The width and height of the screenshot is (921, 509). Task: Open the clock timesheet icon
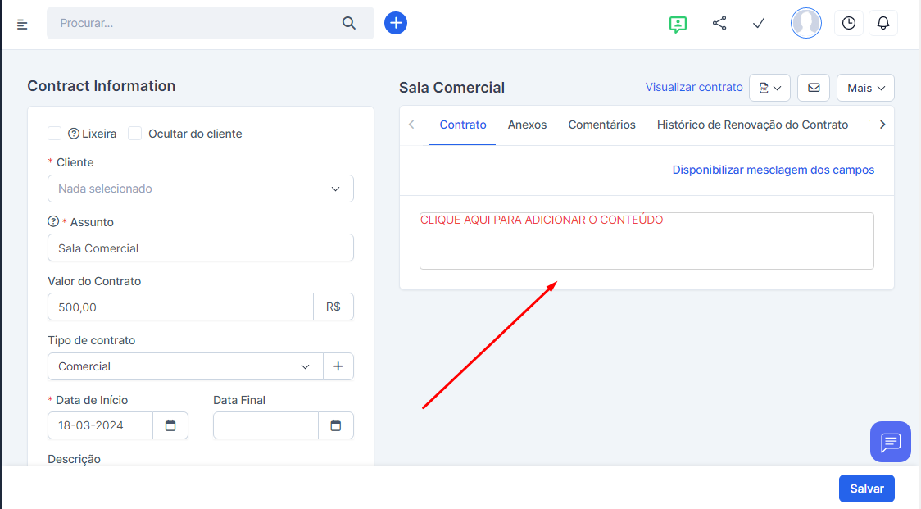click(849, 23)
